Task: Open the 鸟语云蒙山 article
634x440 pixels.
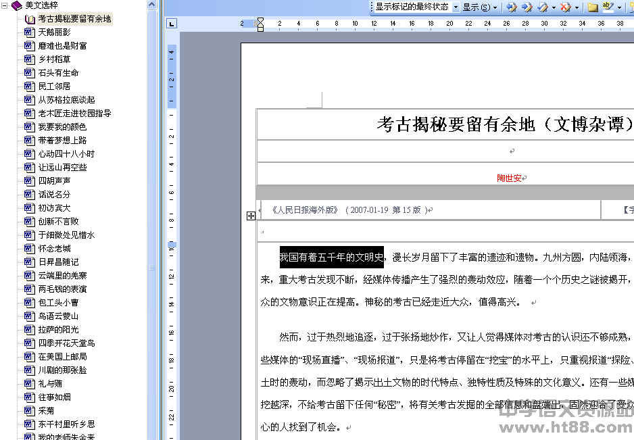Action: pyautogui.click(x=58, y=316)
